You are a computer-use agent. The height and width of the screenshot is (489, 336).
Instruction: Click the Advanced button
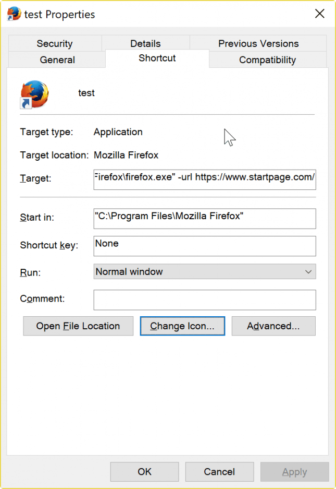tap(273, 326)
